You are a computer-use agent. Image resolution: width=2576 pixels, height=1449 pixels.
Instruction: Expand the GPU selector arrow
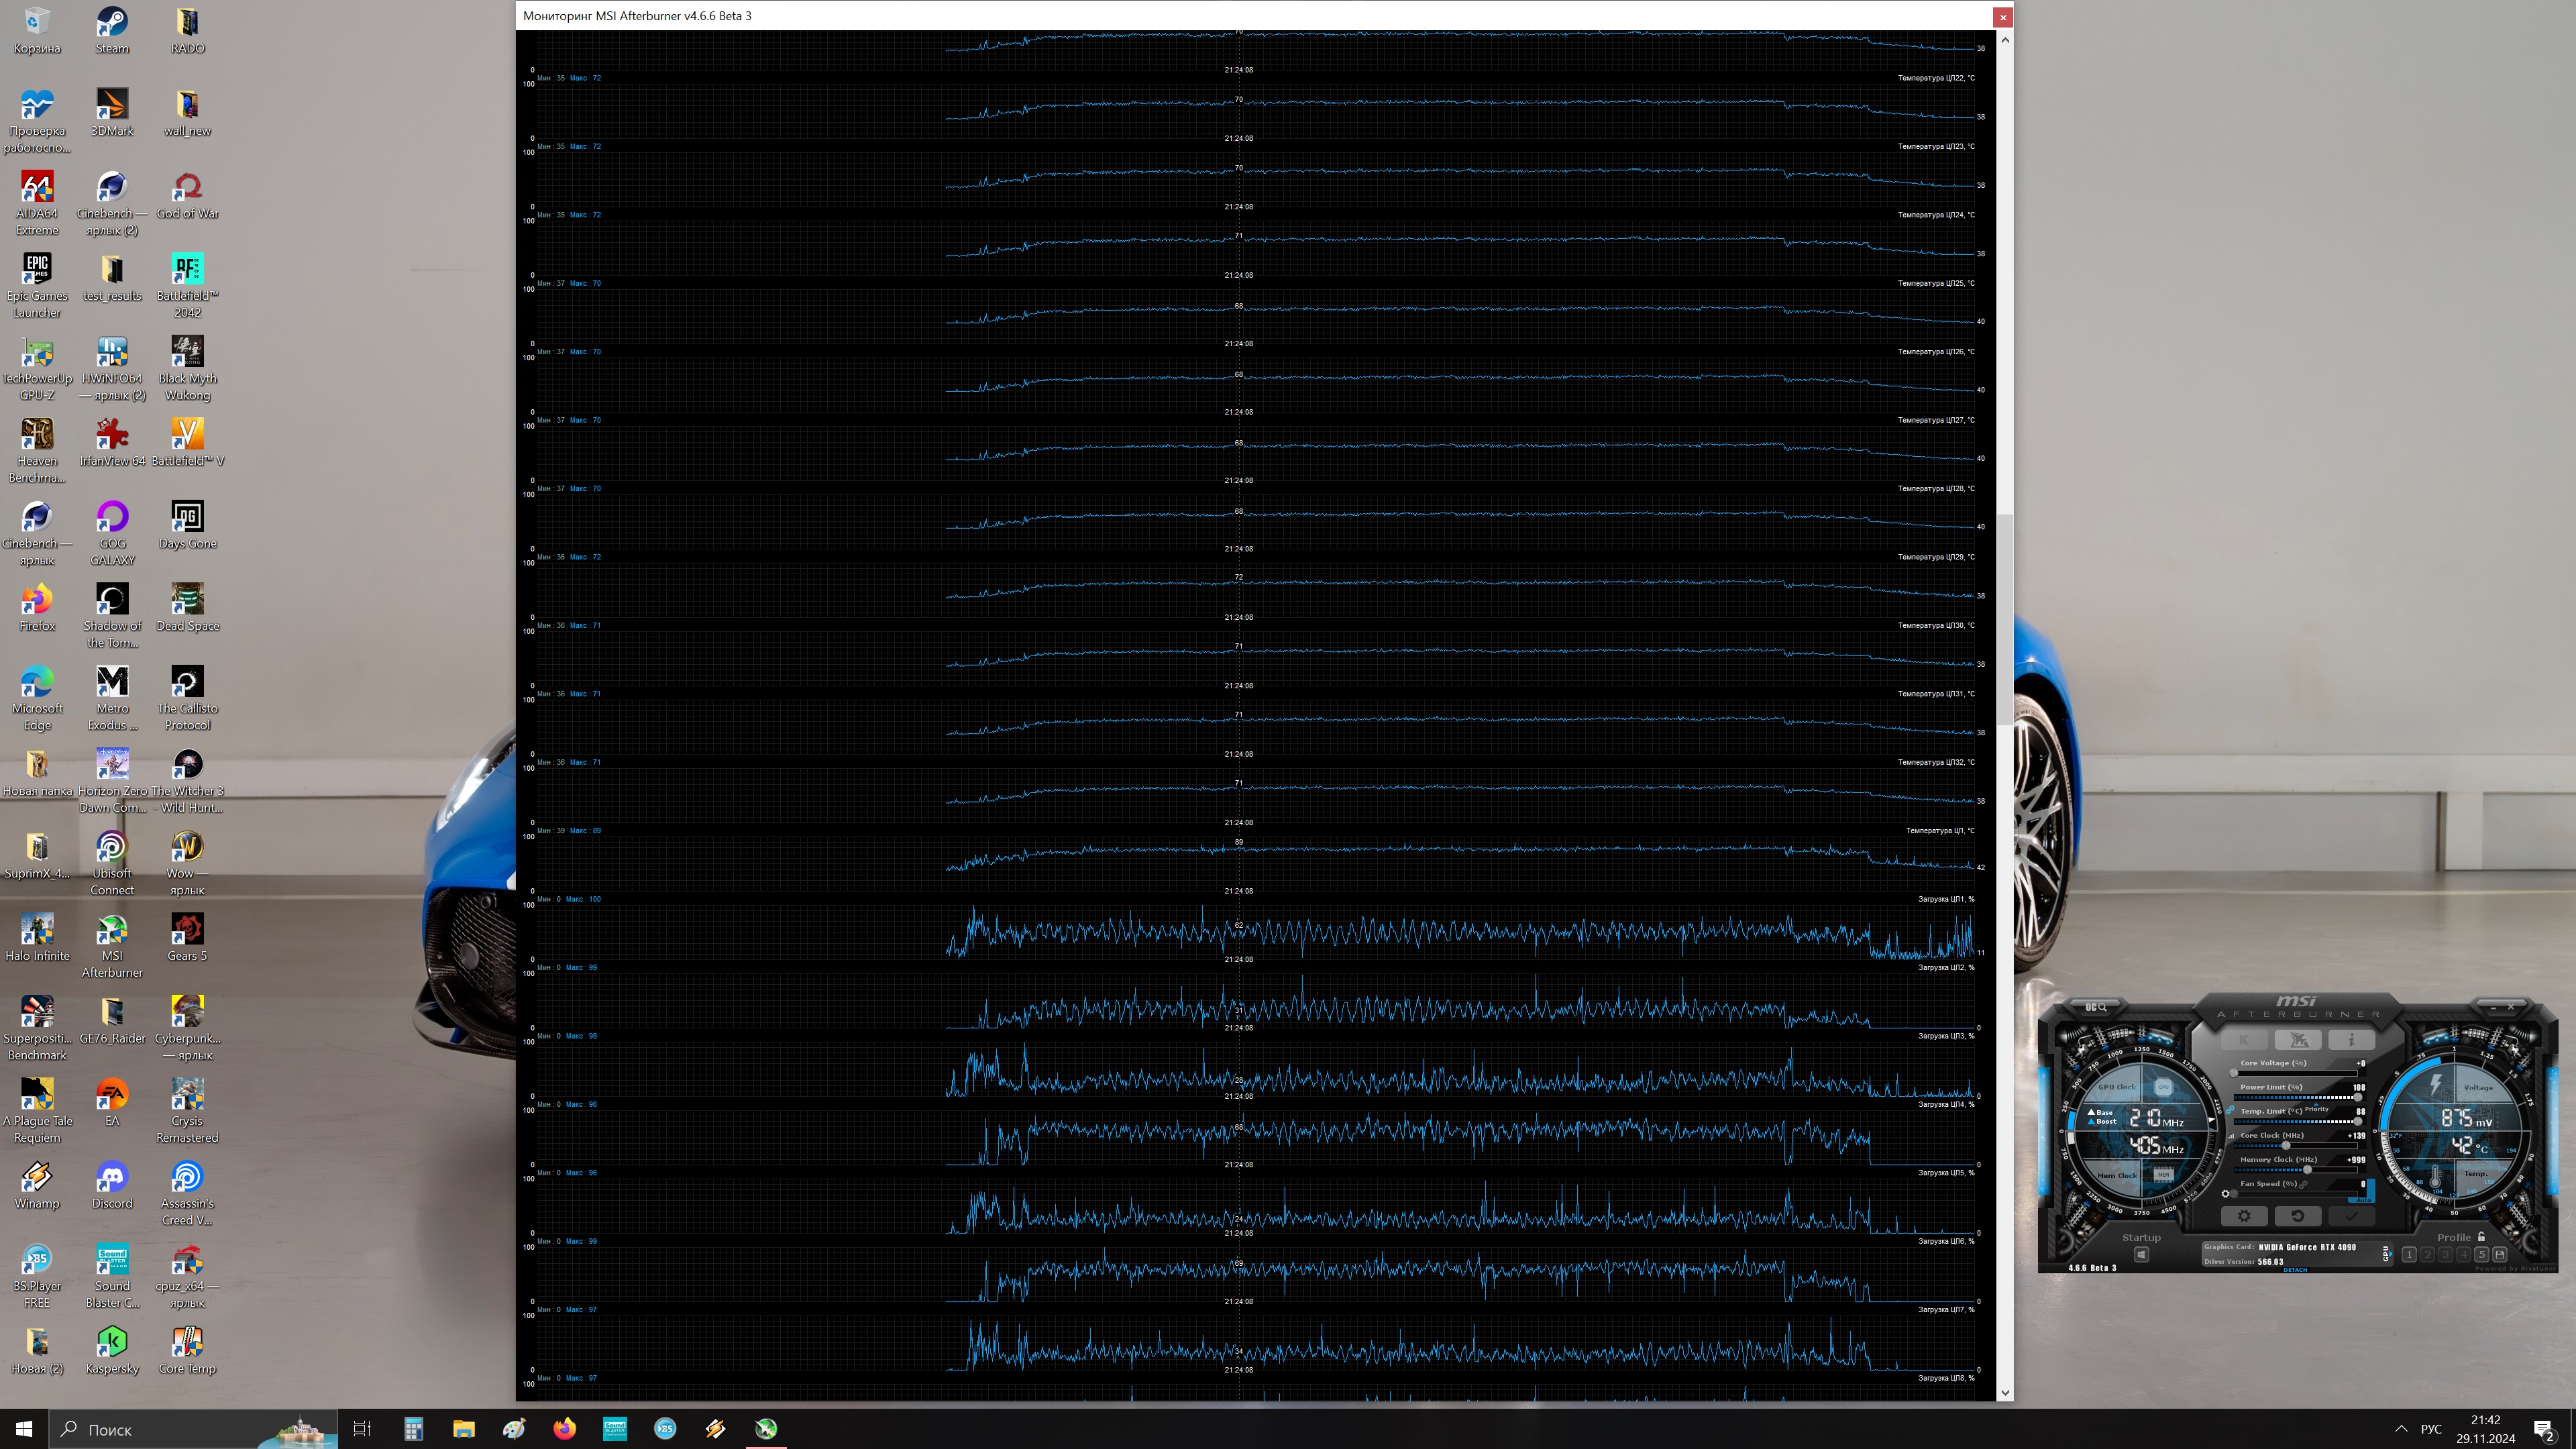2391,1254
